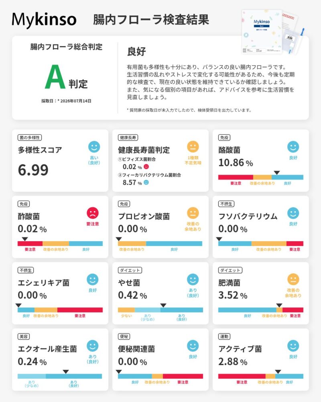
Task: Click the neutral face icon for 健康長寿菌判定
Action: 193,147
